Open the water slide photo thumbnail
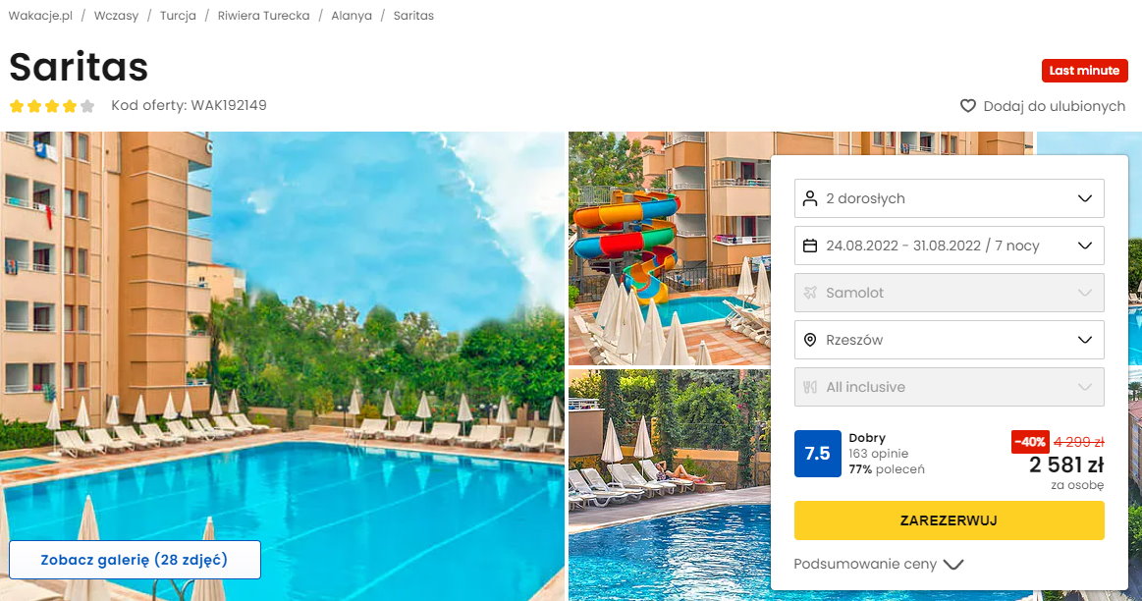Screen dimensions: 1142x601 pyautogui.click(x=670, y=248)
